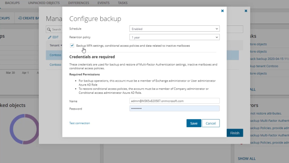Click the Password input field
The image size is (289, 163).
174,109
